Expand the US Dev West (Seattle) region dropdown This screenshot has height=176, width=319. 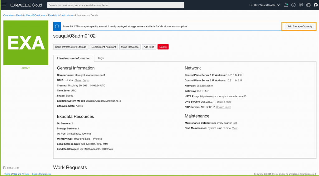click(264, 5)
